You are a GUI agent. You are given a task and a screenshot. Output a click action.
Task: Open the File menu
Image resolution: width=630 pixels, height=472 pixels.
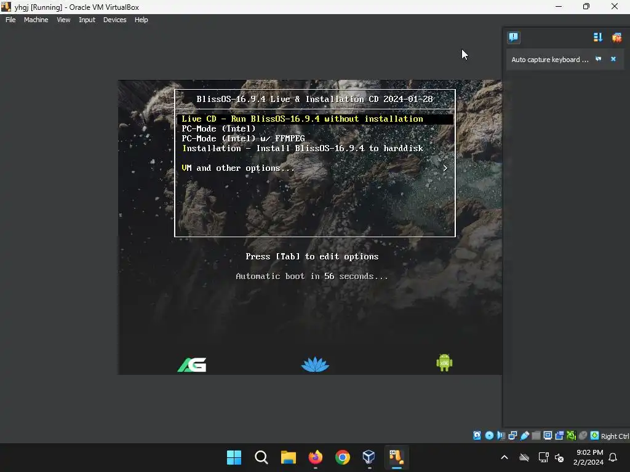pyautogui.click(x=10, y=20)
